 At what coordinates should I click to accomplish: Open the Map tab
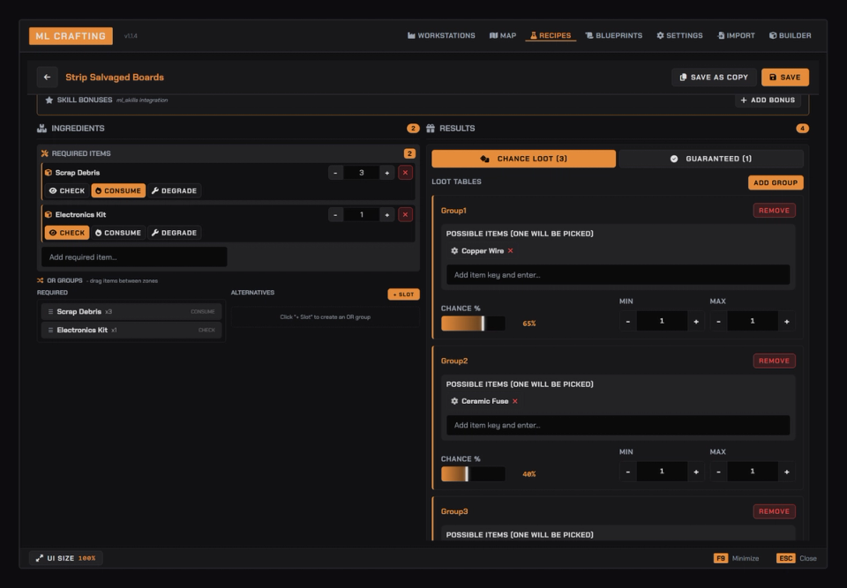click(503, 35)
